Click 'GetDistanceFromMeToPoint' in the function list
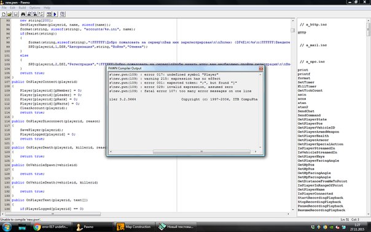Viewport: 371px width, 232px height. coord(322,182)
